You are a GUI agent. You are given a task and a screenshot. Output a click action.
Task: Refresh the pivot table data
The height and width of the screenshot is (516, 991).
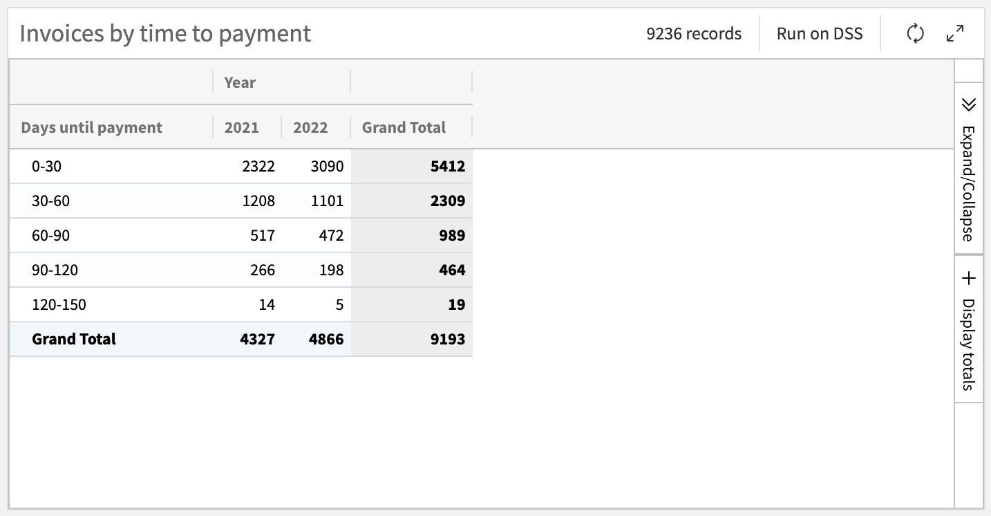click(914, 33)
